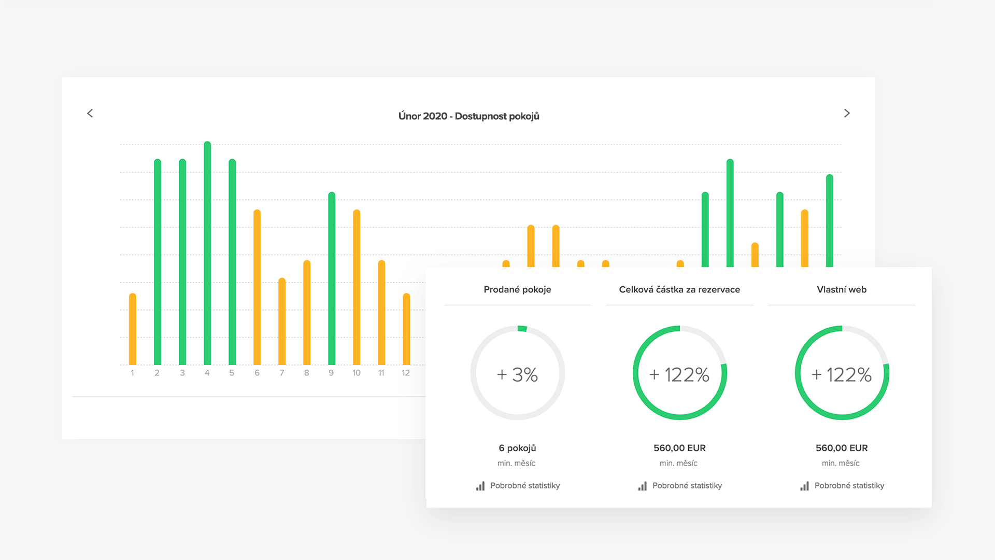
Task: Open Pobrobné statistiky for Celková částka za rezervace
Action: click(x=687, y=486)
